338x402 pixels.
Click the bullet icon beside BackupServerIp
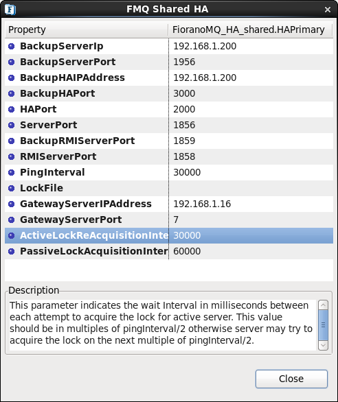click(11, 46)
